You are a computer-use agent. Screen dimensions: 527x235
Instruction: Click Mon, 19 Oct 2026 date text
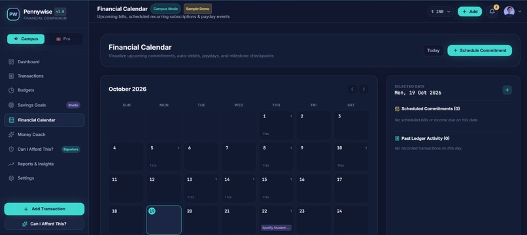coord(418,93)
